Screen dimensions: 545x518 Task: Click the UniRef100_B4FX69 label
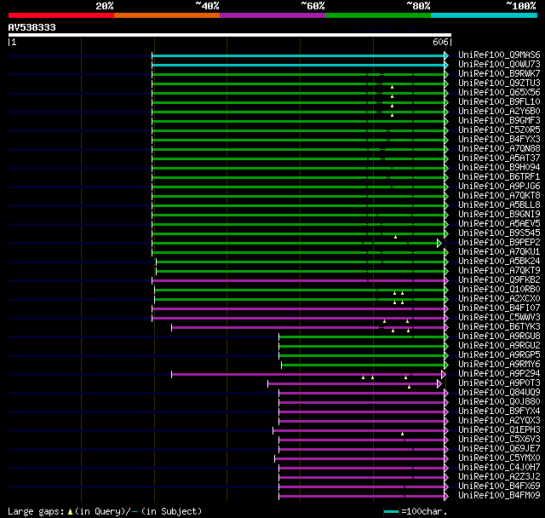(499, 486)
